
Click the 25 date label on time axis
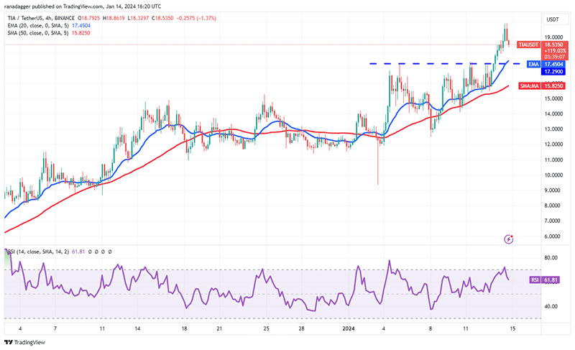[266, 328]
